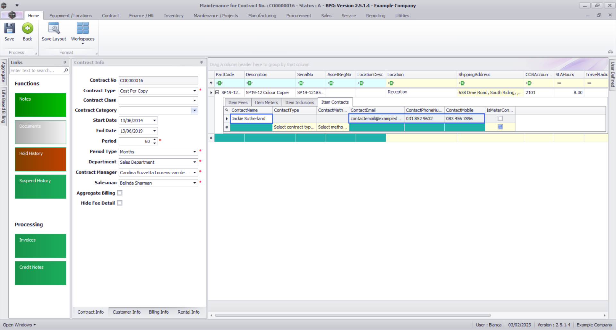Open the Billing Info tab

click(158, 312)
